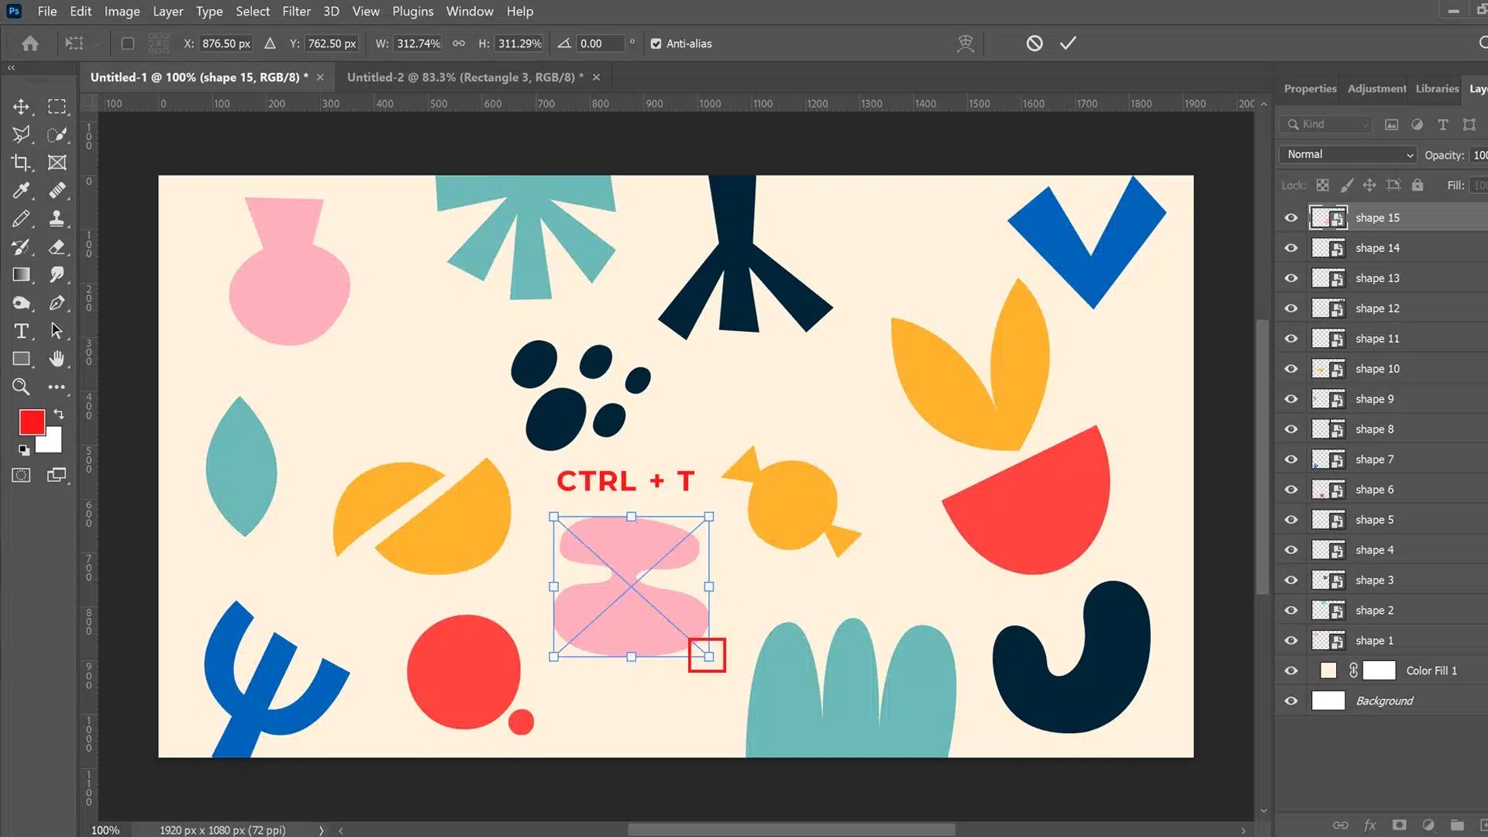Viewport: 1488px width, 837px height.
Task: Toggle maintain aspect ratio link icon
Action: coord(459,43)
